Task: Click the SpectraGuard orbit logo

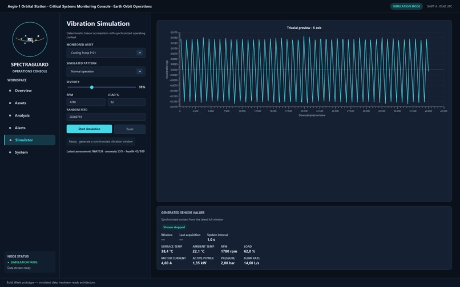Action: click(30, 39)
